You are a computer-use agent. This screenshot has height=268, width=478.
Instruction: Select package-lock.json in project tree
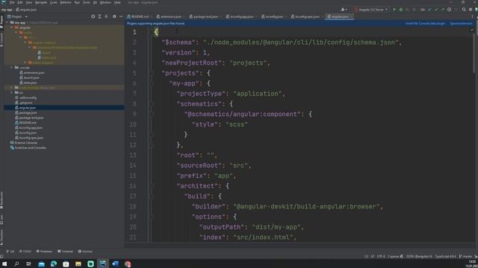tap(29, 118)
